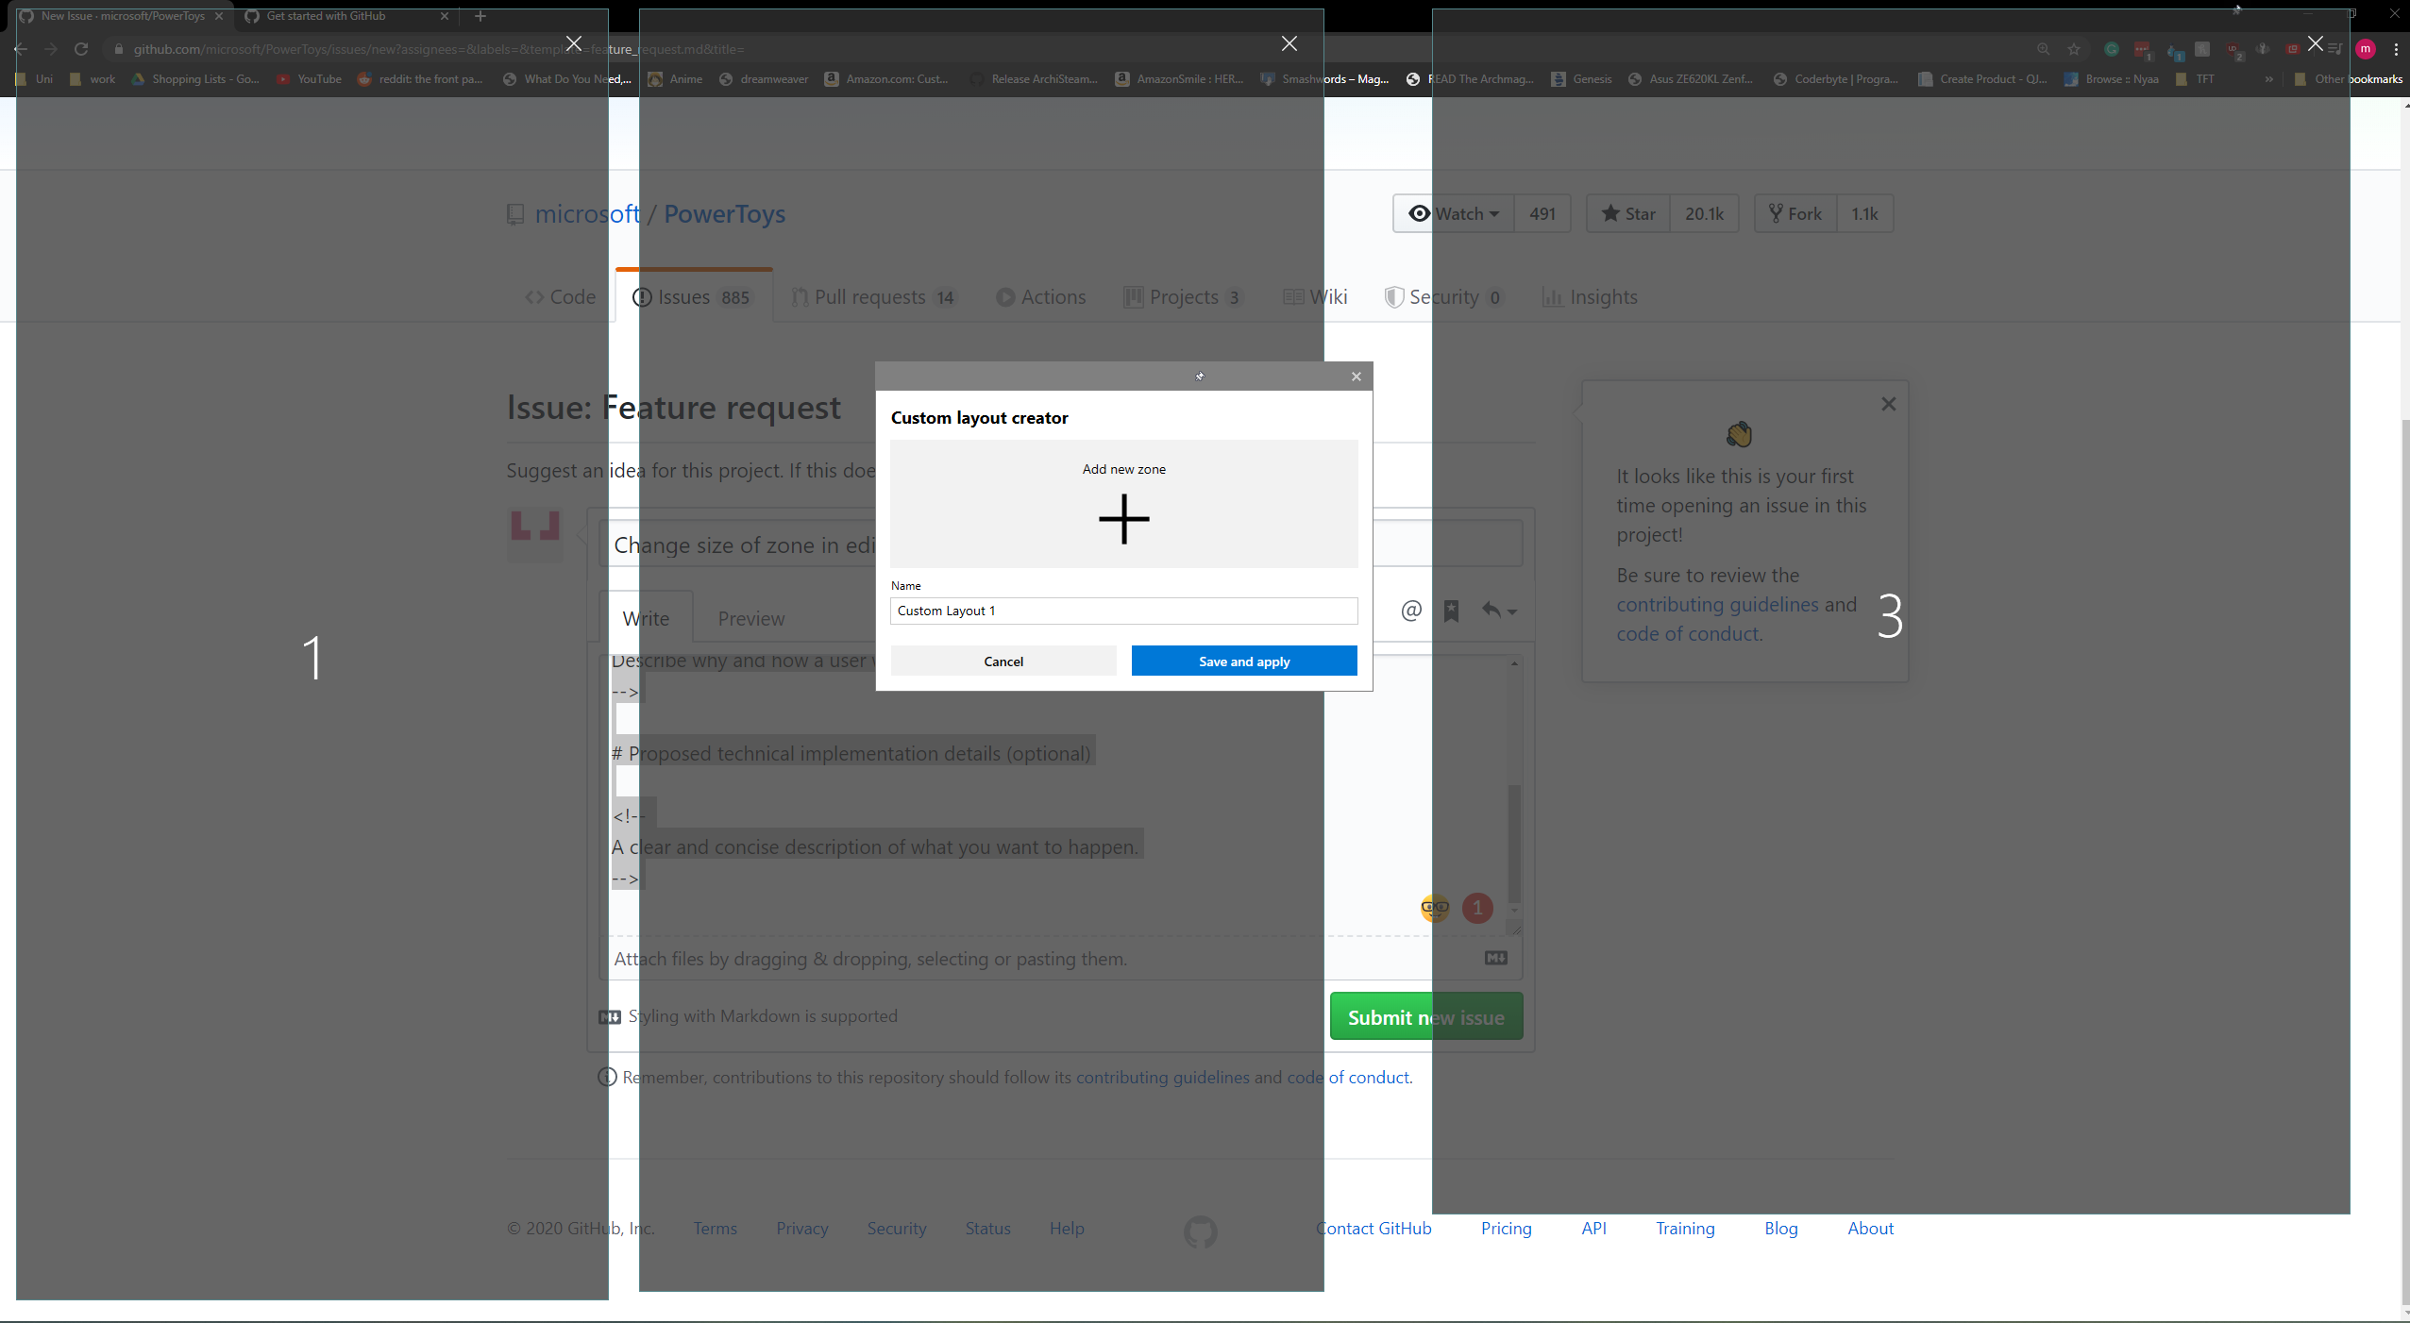Image resolution: width=2410 pixels, height=1323 pixels.
Task: Open contributing guidelines link in the popup
Action: point(1717,604)
